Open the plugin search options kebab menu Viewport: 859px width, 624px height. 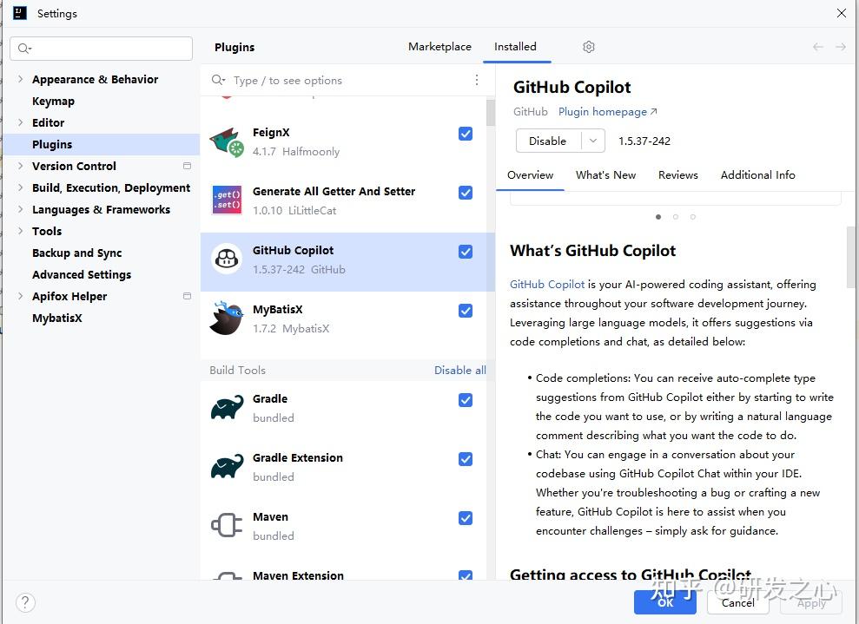(x=476, y=80)
